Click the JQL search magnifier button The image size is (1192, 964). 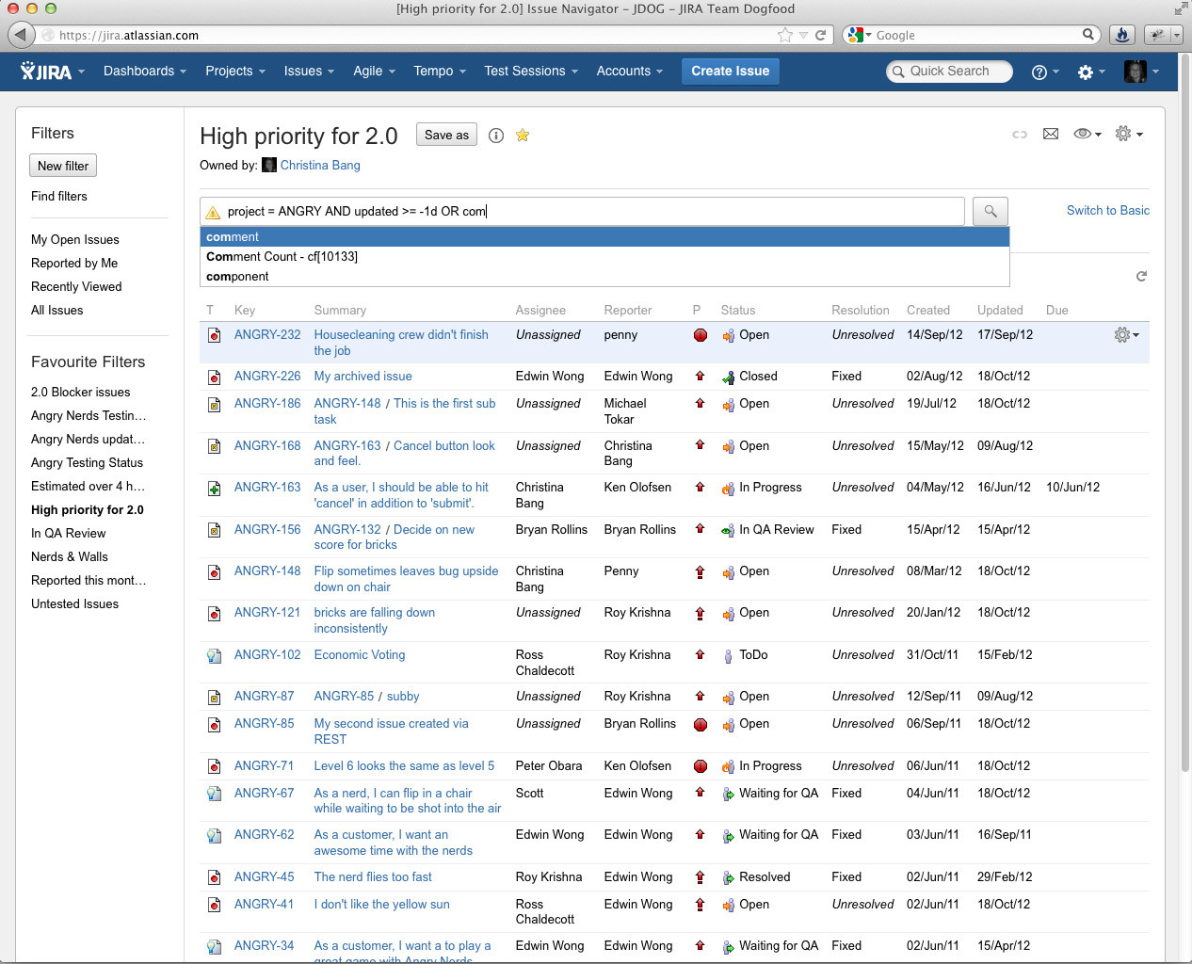tap(991, 211)
